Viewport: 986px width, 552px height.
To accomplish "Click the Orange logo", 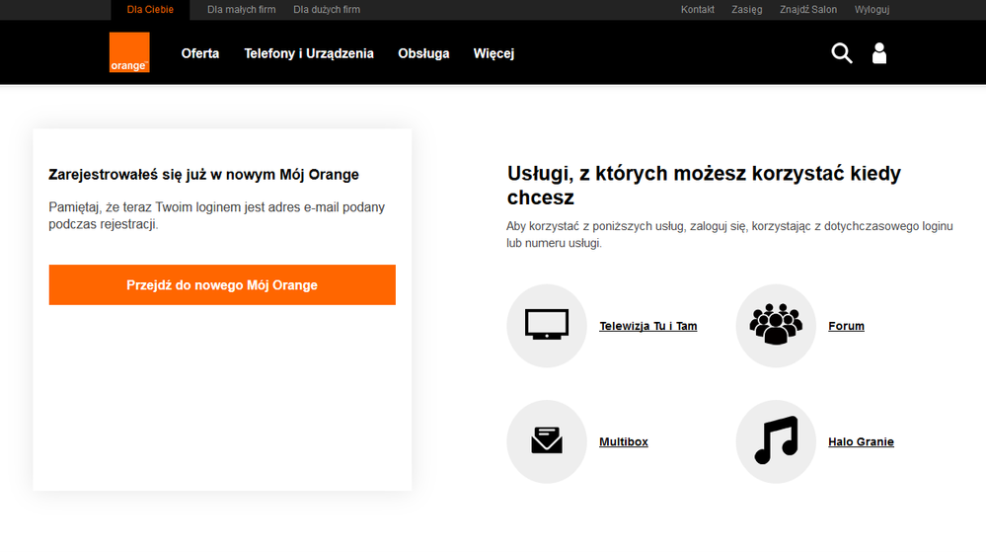I will click(129, 52).
